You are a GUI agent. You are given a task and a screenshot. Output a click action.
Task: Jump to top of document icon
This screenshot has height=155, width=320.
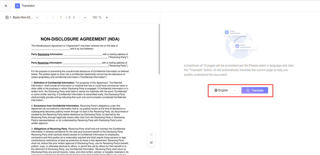151,135
